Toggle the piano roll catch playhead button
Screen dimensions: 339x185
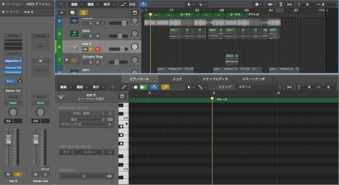(x=154, y=87)
